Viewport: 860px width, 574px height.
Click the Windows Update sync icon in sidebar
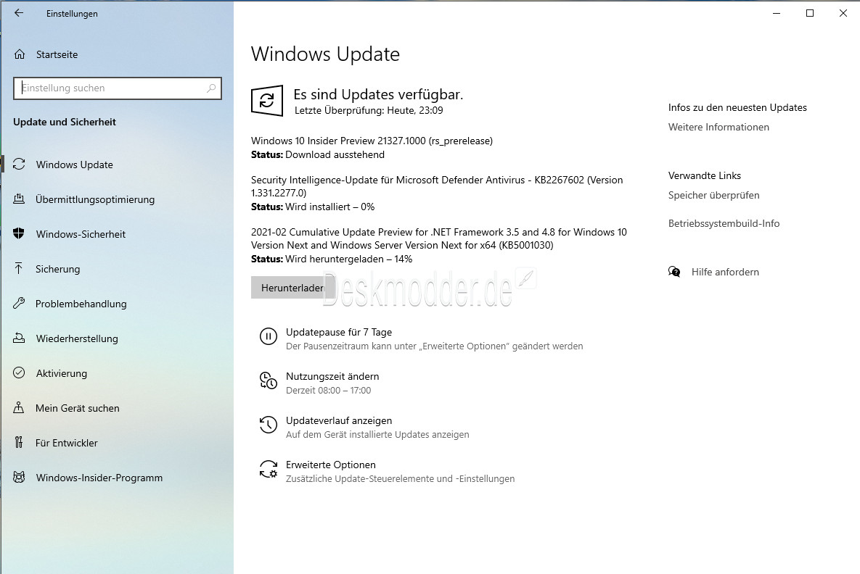click(x=19, y=165)
